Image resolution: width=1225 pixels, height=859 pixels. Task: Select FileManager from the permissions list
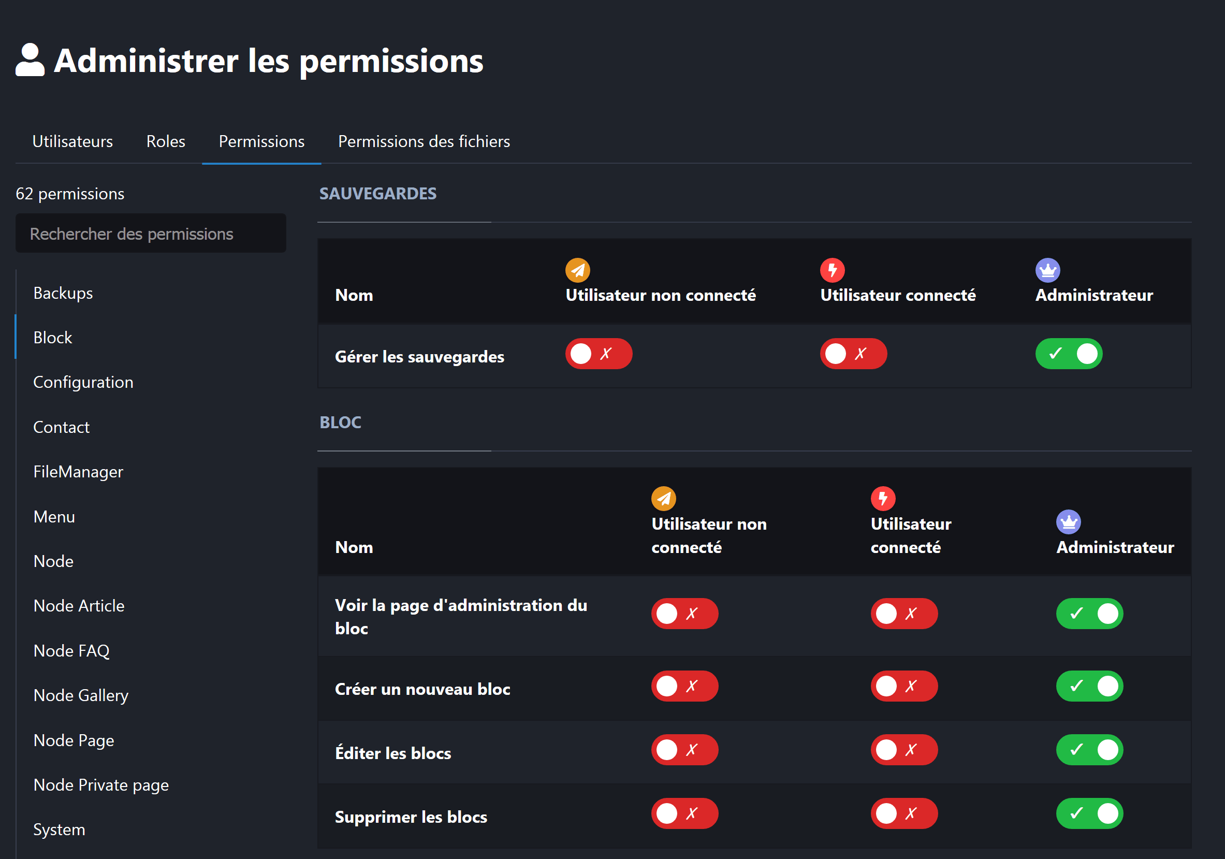tap(78, 472)
